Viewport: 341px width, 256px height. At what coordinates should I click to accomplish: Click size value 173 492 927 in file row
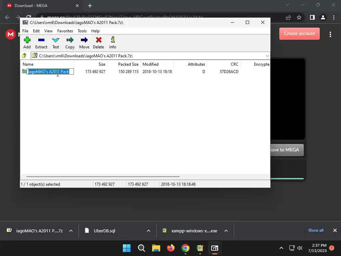tap(95, 72)
